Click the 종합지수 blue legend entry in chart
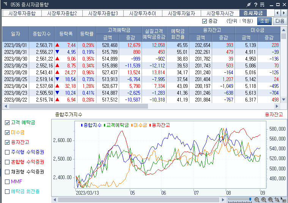288x203 pixels. point(91,125)
